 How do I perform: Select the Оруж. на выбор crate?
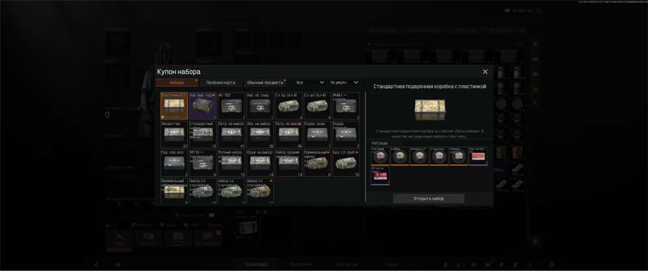coord(260,163)
